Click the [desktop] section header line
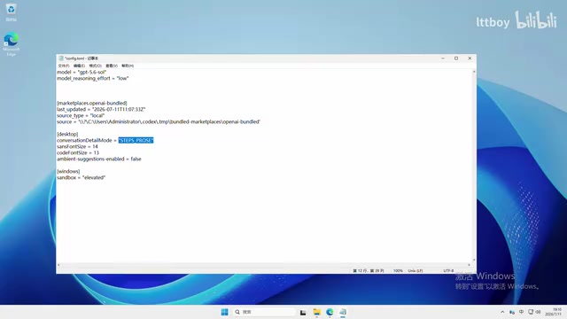The height and width of the screenshot is (319, 567). (67, 134)
